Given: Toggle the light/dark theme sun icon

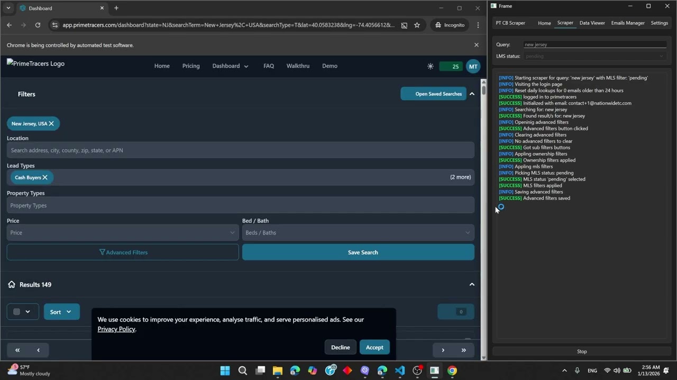Looking at the screenshot, I should (431, 66).
